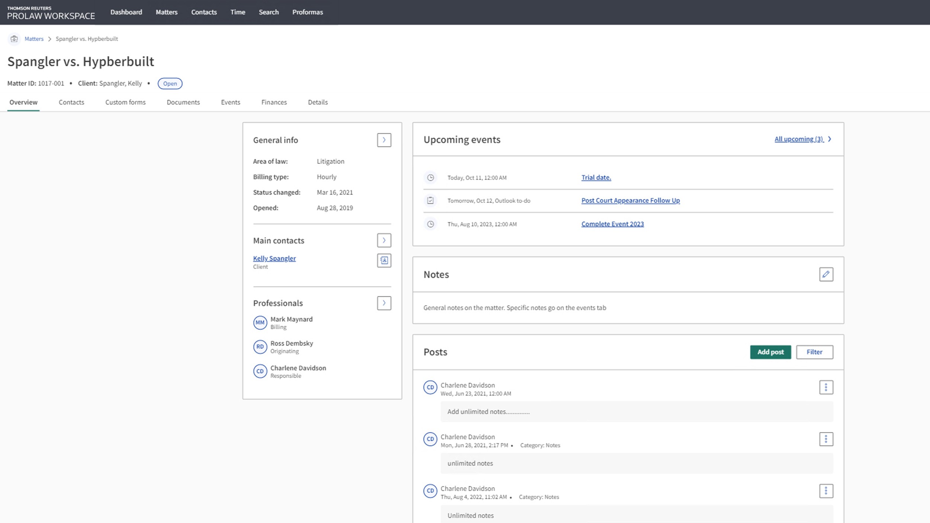Screen dimensions: 930x523
Task: Click the to-do icon for Outlook task
Action: point(430,200)
